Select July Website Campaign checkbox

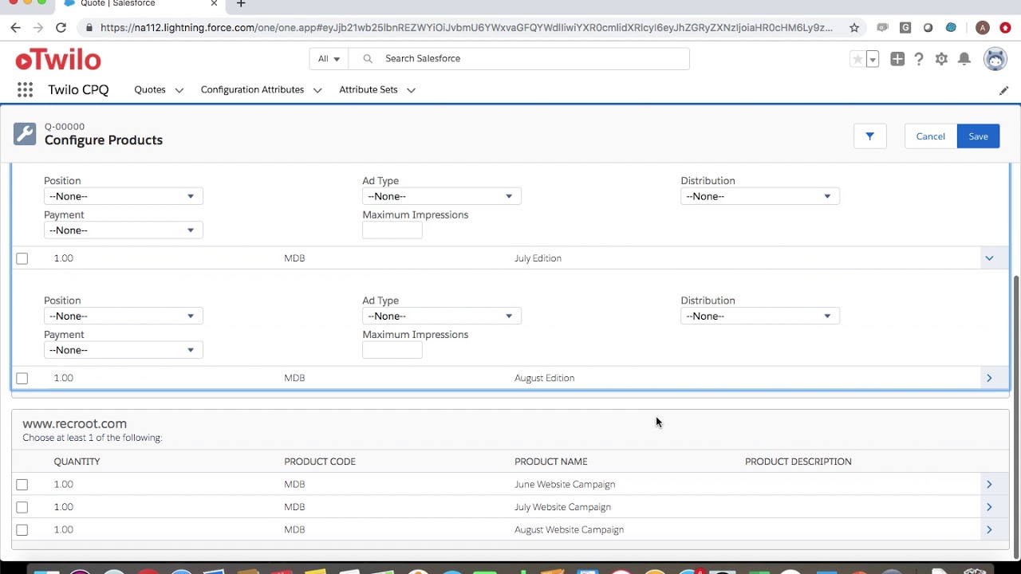22,507
